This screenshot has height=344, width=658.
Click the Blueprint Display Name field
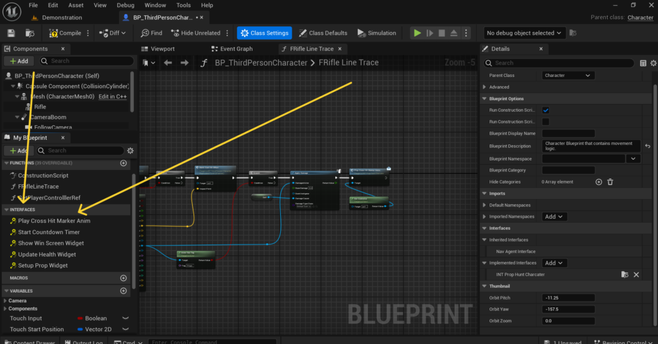click(x=568, y=133)
